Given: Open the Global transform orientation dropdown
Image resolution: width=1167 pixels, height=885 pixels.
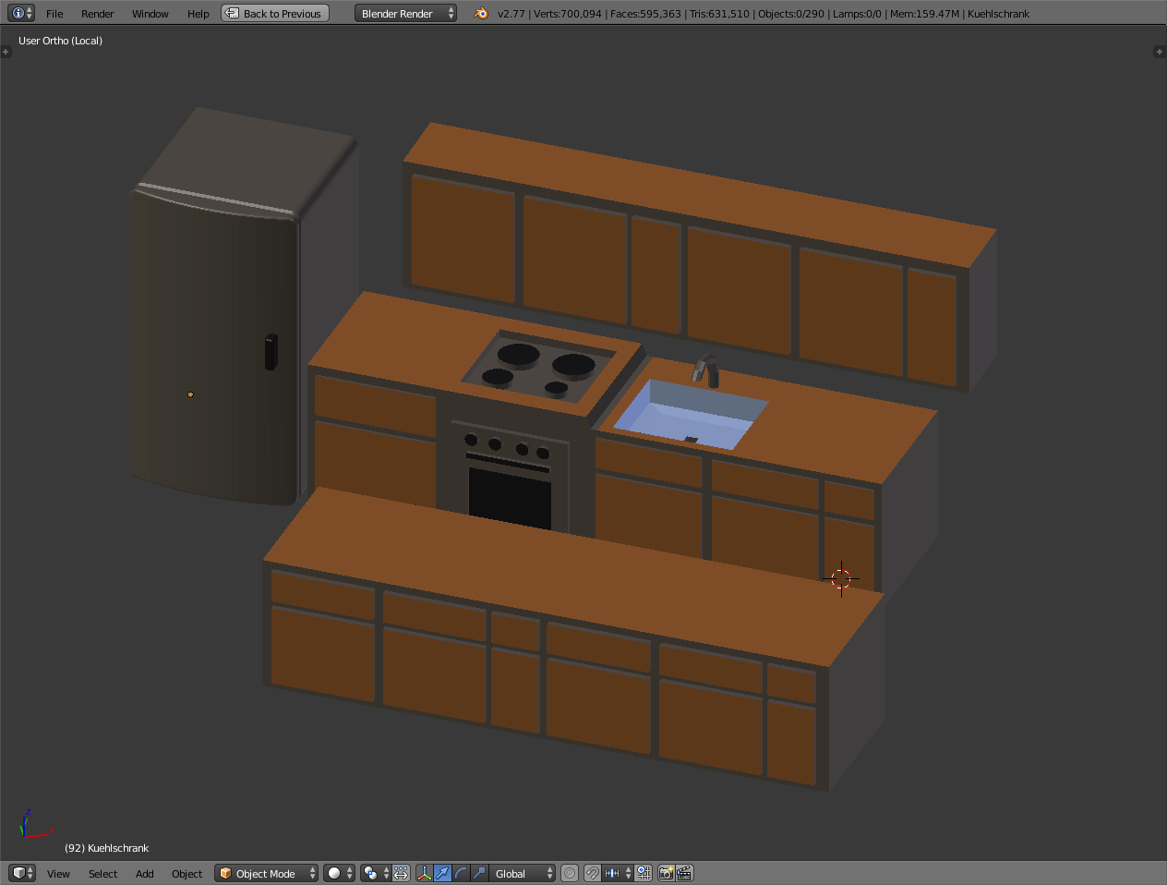Looking at the screenshot, I should coord(523,873).
